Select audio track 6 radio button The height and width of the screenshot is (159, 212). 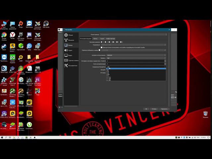point(121,42)
